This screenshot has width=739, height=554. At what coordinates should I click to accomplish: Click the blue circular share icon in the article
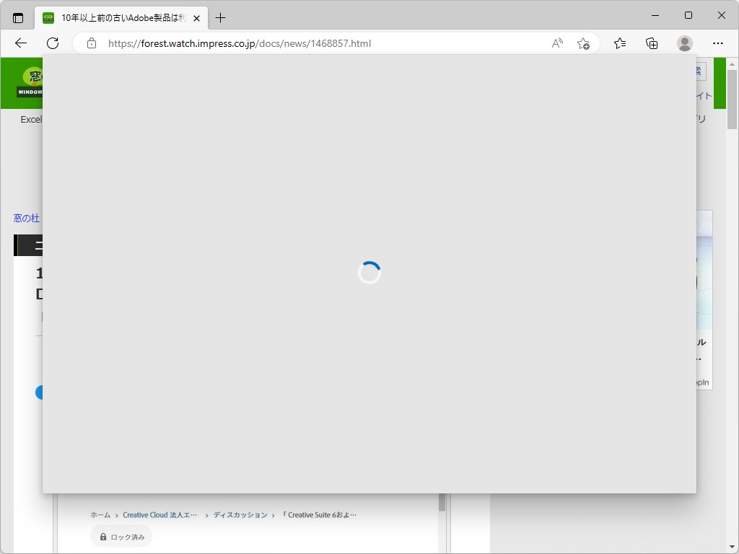41,392
